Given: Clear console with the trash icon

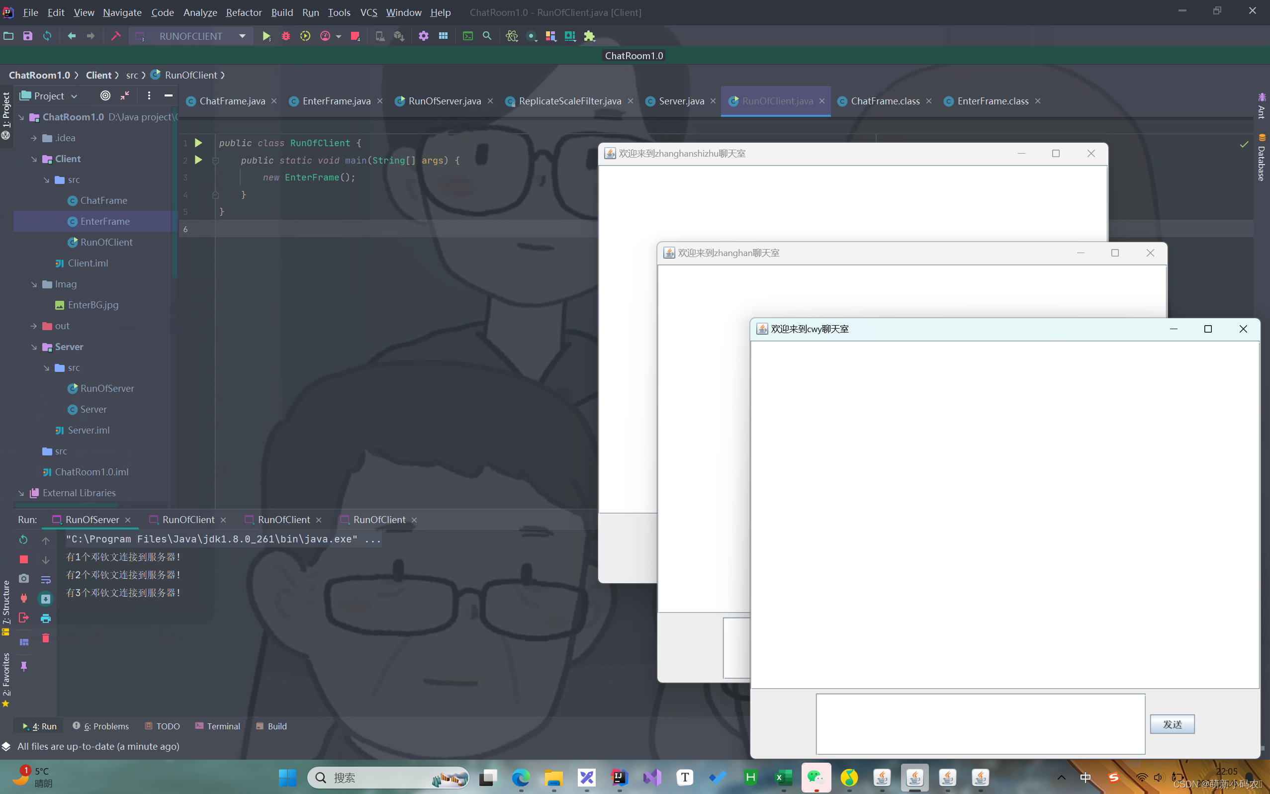Looking at the screenshot, I should (46, 638).
